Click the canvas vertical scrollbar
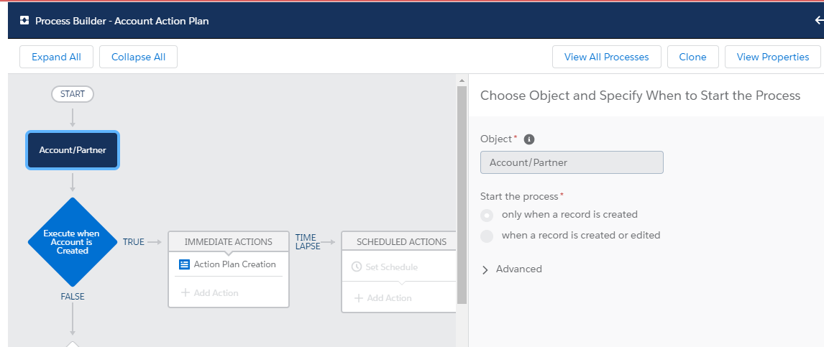This screenshot has width=824, height=347. point(462,195)
